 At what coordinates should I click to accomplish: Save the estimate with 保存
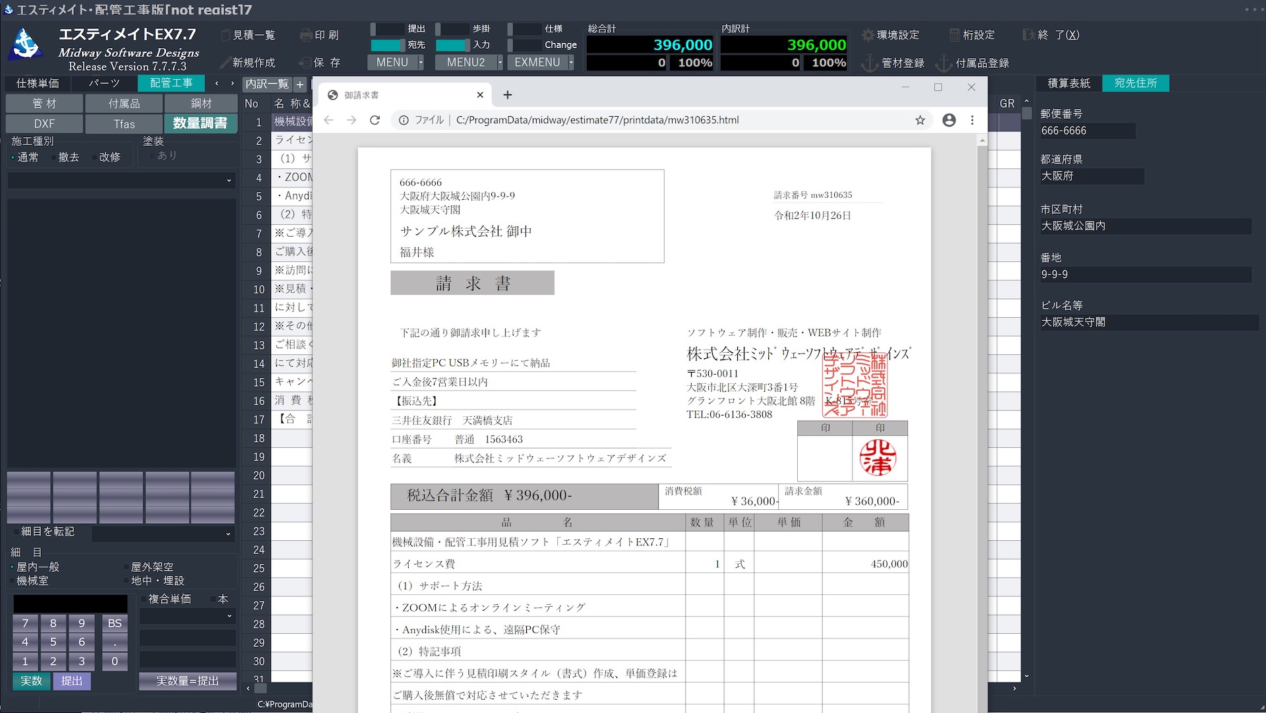click(320, 63)
